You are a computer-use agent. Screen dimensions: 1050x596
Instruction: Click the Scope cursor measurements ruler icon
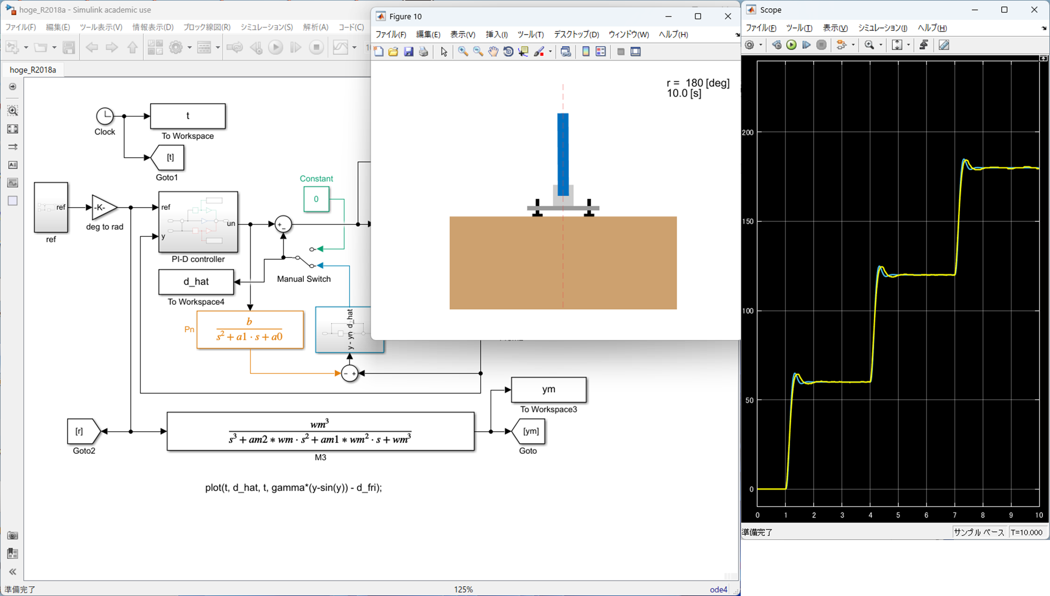point(943,45)
